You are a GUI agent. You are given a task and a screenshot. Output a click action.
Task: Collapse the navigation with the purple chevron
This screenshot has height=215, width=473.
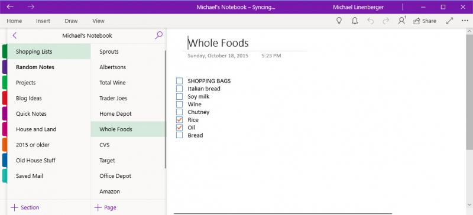coord(14,35)
